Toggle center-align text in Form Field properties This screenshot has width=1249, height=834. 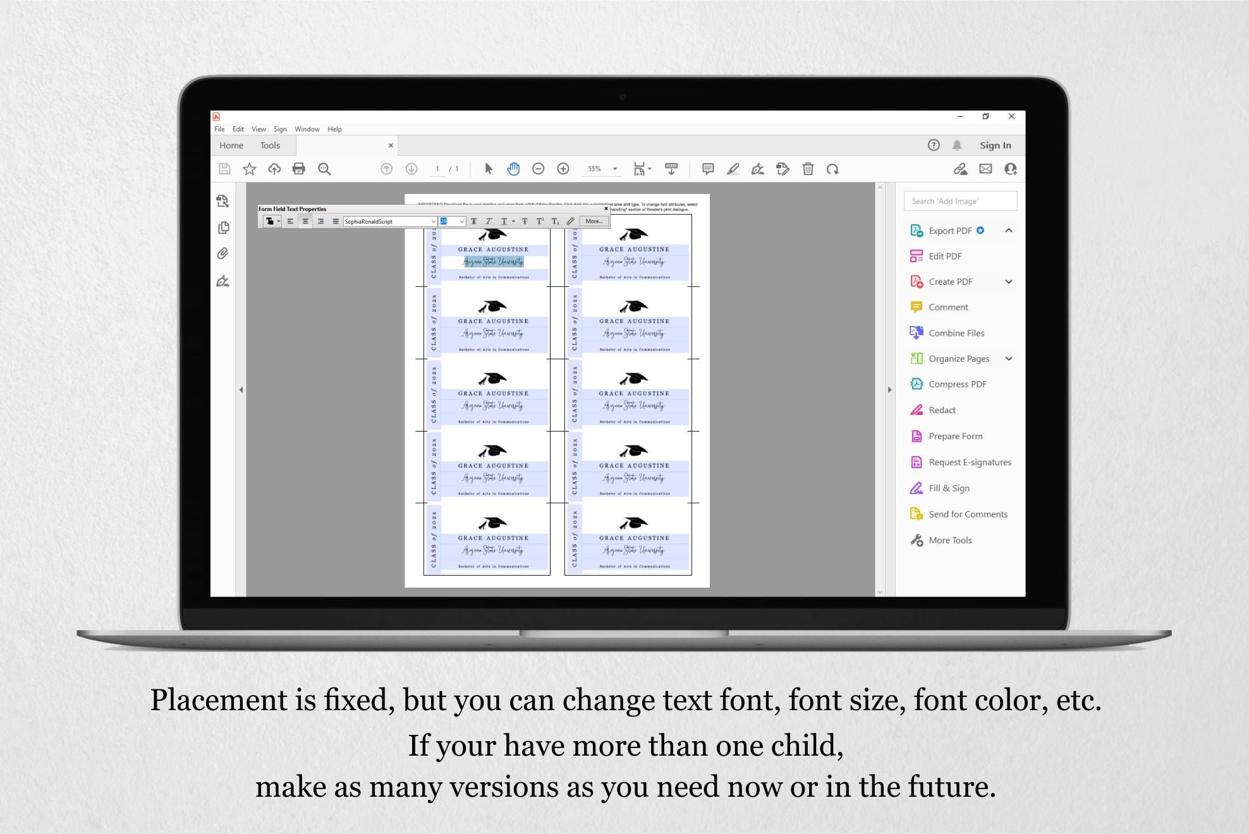click(305, 221)
